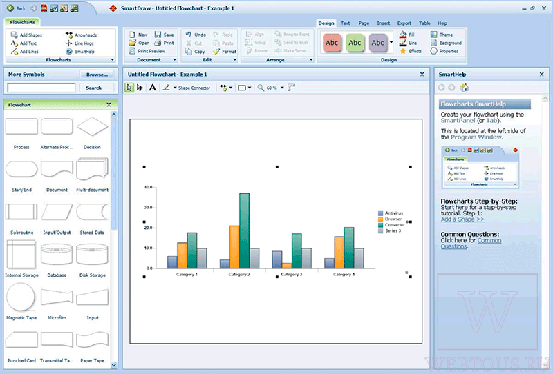The image size is (553, 374).
Task: Click the SmartHelp home icon
Action: tap(465, 88)
